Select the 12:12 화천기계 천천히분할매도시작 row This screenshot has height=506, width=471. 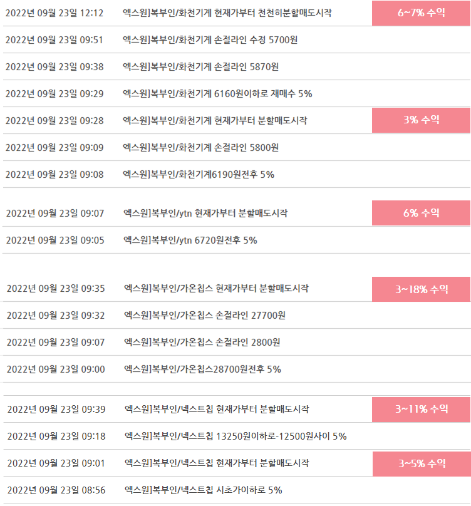[237, 13]
